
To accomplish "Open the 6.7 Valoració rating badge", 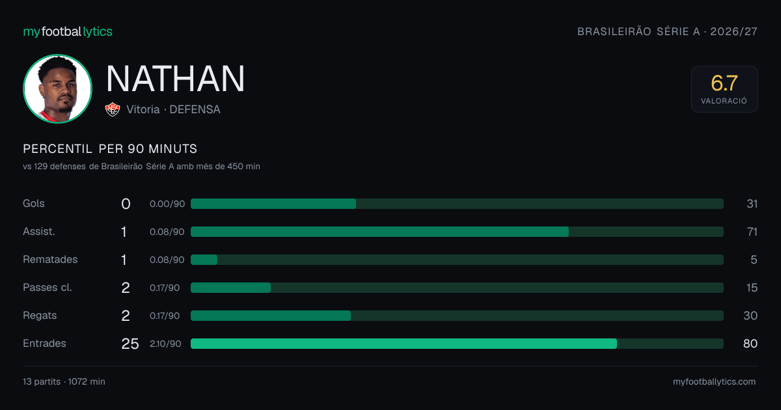I will [x=724, y=89].
